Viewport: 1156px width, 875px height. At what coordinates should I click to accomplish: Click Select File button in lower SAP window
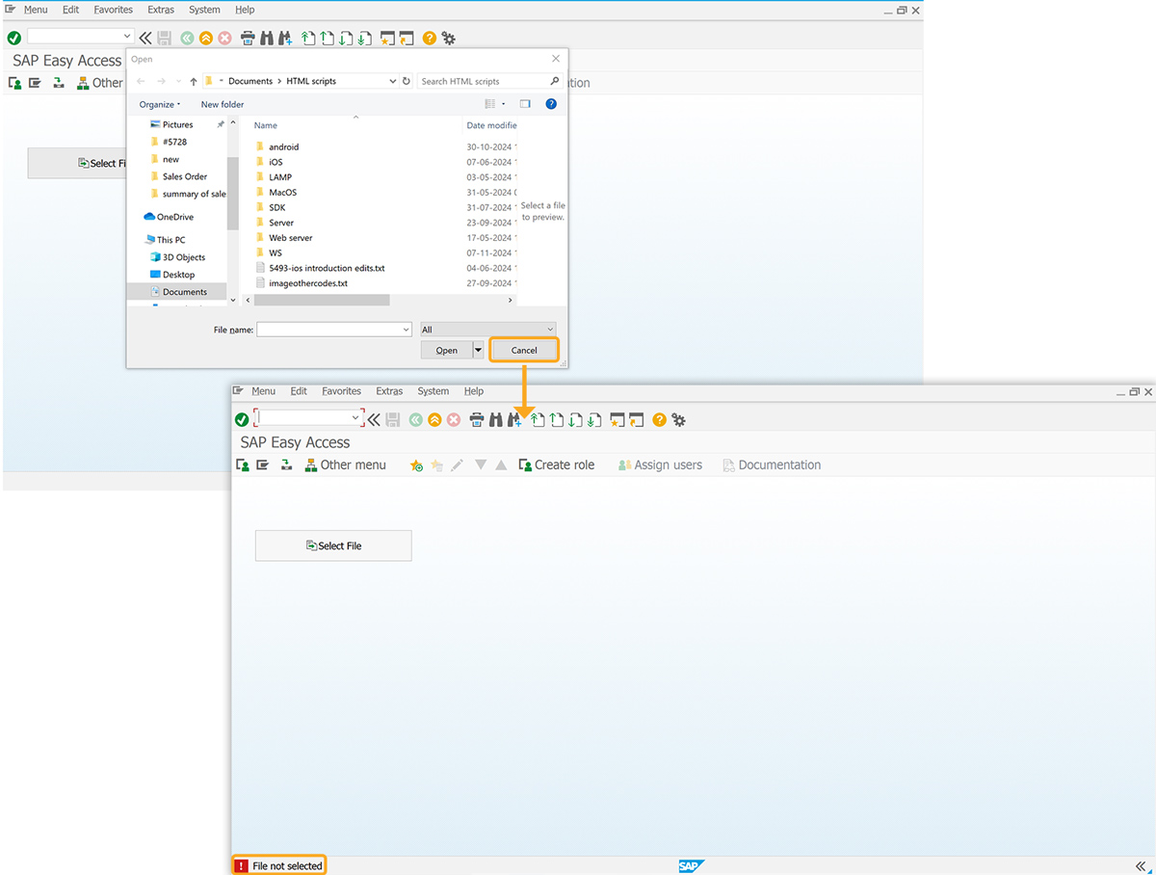pyautogui.click(x=333, y=545)
